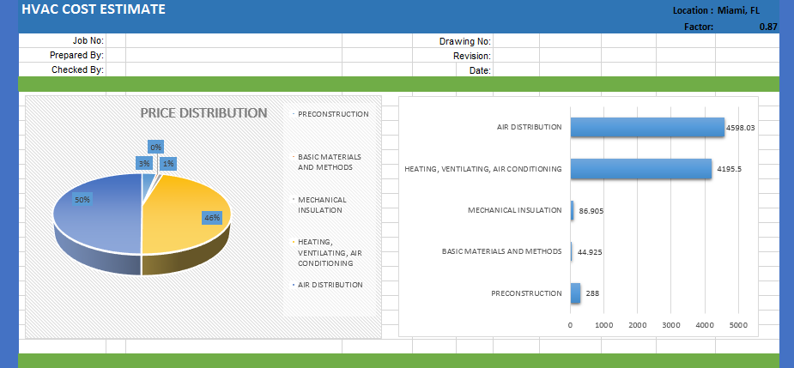Click the 86.905 bar data label
Screen dimensions: 794x368
click(x=591, y=210)
